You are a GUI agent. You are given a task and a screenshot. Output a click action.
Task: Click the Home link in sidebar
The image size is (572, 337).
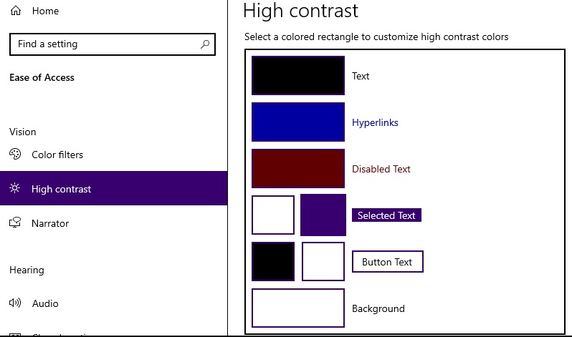click(x=45, y=11)
